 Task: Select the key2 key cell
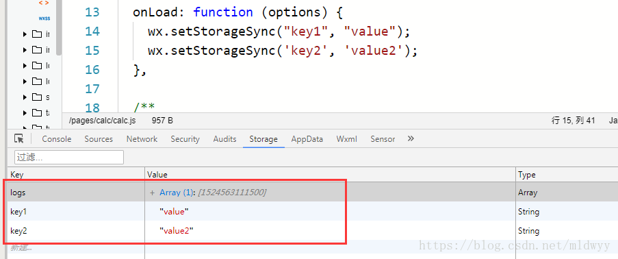tap(76, 231)
